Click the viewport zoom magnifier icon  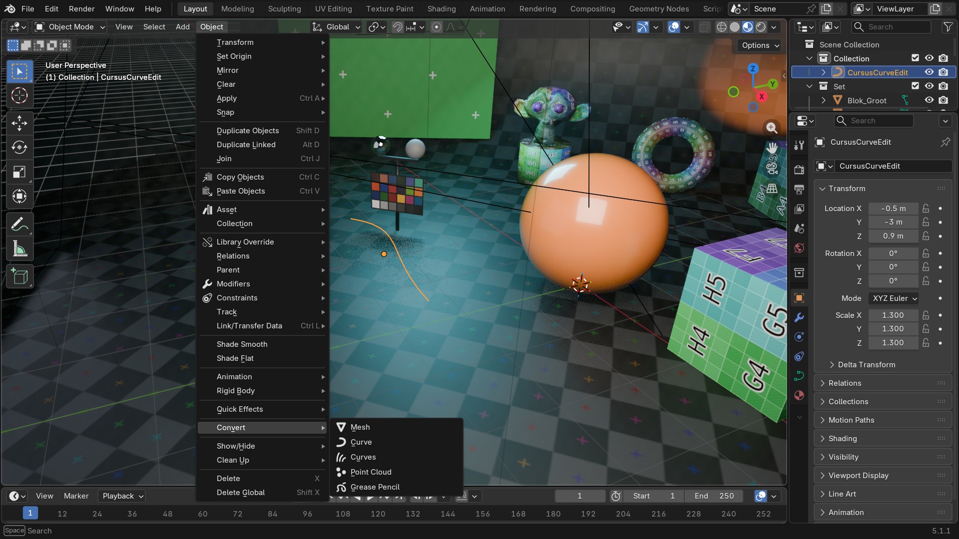(x=772, y=128)
